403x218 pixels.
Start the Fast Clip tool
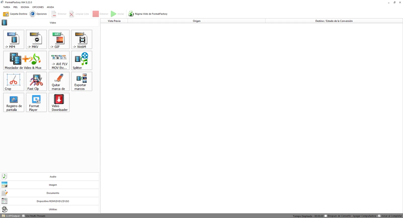pyautogui.click(x=36, y=81)
